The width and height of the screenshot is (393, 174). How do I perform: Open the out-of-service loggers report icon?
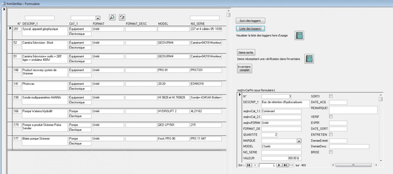click(299, 36)
